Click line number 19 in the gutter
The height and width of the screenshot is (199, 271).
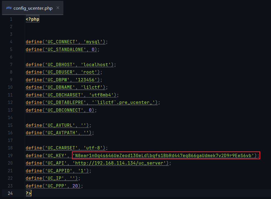(10, 155)
